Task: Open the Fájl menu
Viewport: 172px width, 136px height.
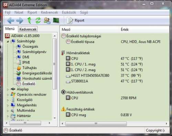Action: [x=8, y=12]
